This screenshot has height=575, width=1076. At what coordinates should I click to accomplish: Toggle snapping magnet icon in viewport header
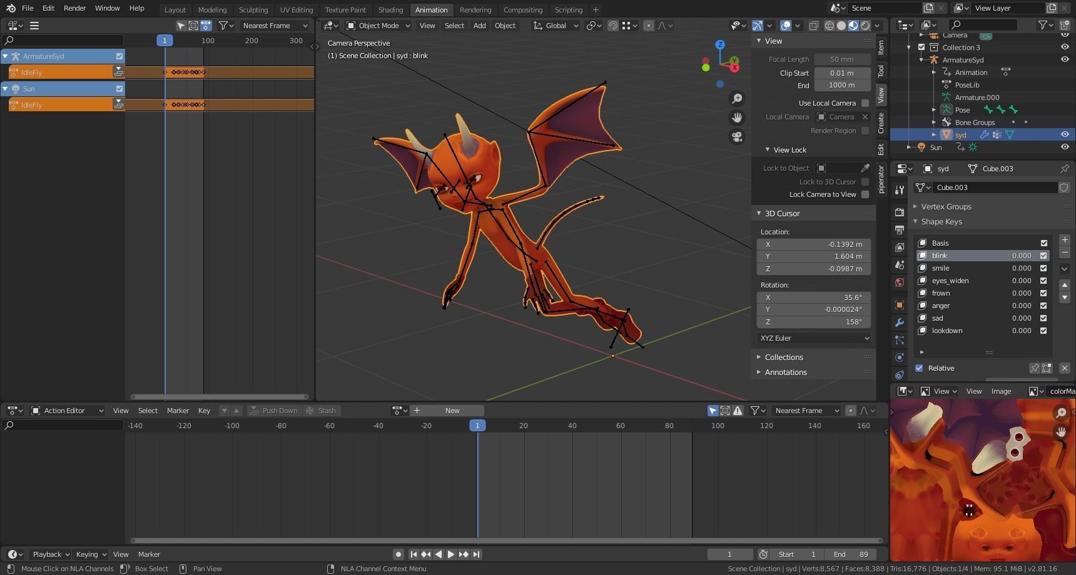[613, 26]
